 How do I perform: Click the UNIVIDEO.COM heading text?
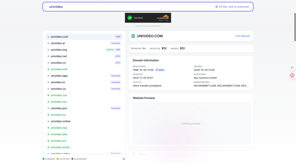(150, 36)
